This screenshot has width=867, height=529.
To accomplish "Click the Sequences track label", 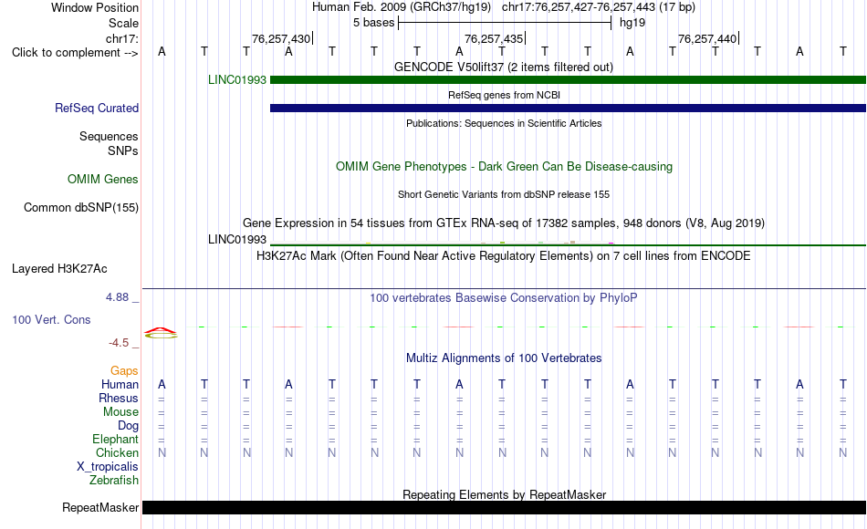I will click(x=109, y=136).
